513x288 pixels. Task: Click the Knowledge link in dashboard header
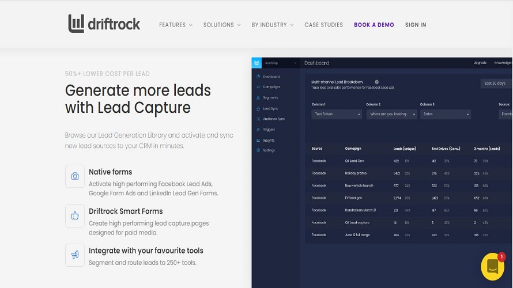pos(503,63)
